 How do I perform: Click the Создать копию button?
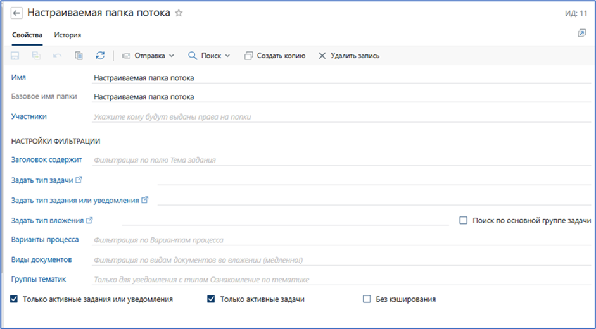(274, 56)
